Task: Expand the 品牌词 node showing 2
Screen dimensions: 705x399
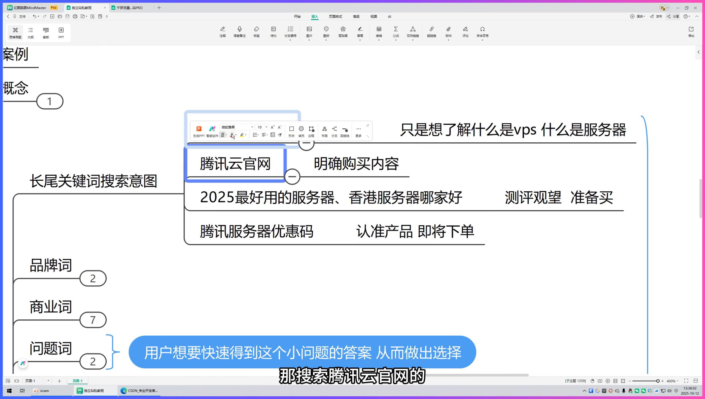Action: coord(93,278)
